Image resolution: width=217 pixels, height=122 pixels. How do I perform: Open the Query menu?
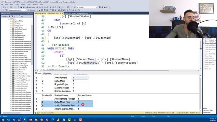pyautogui.click(x=17, y=4)
